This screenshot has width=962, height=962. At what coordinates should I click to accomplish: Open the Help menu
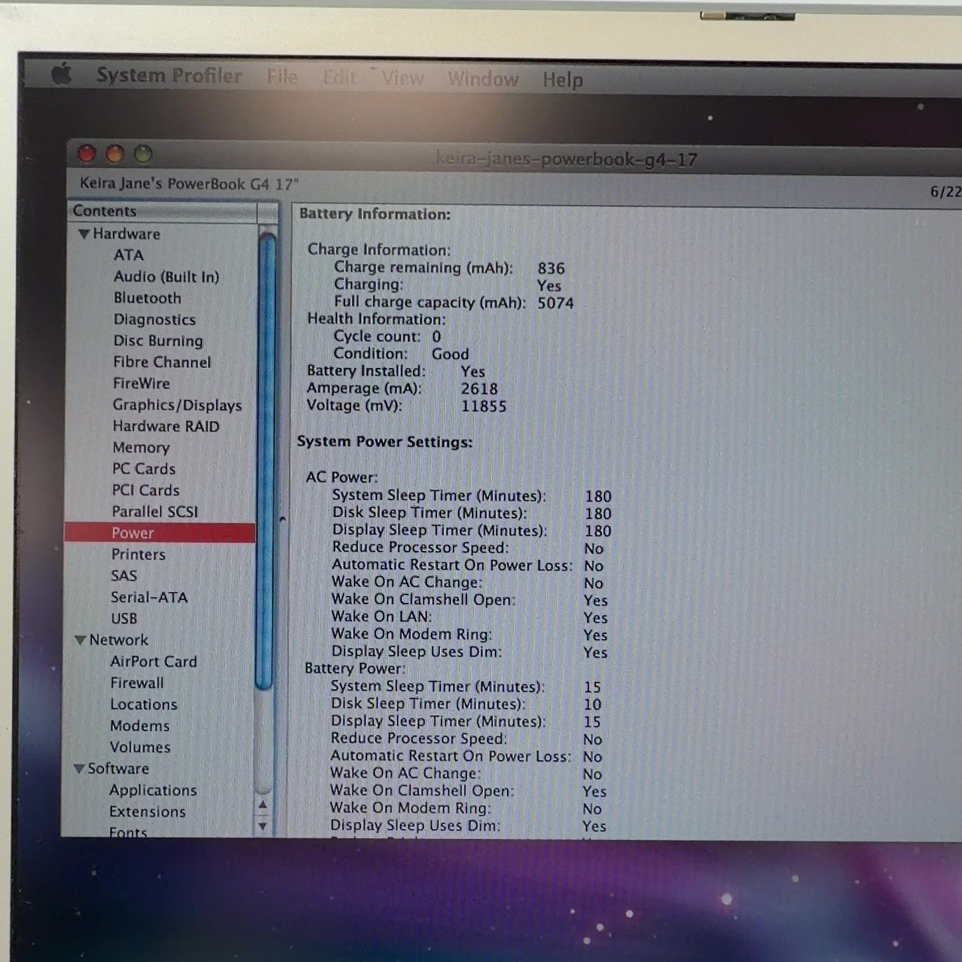pos(563,80)
